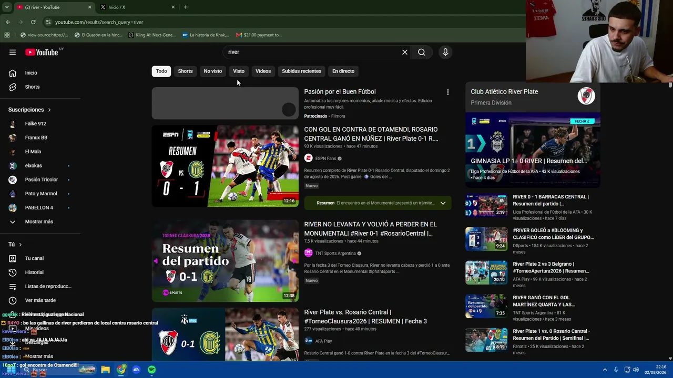The width and height of the screenshot is (673, 378).
Task: Open Pasión por el Buen Fútbol ad title
Action: coord(340,92)
